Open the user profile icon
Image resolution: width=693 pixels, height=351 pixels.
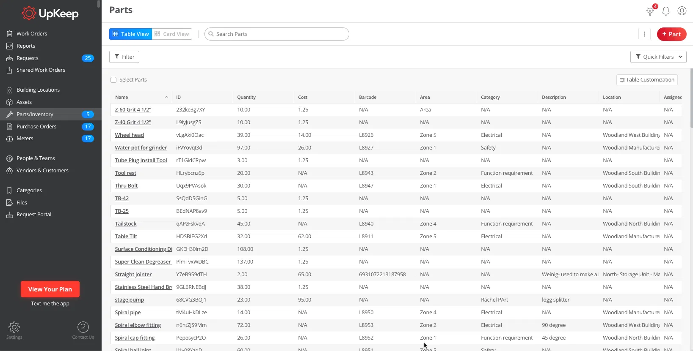coord(682,11)
